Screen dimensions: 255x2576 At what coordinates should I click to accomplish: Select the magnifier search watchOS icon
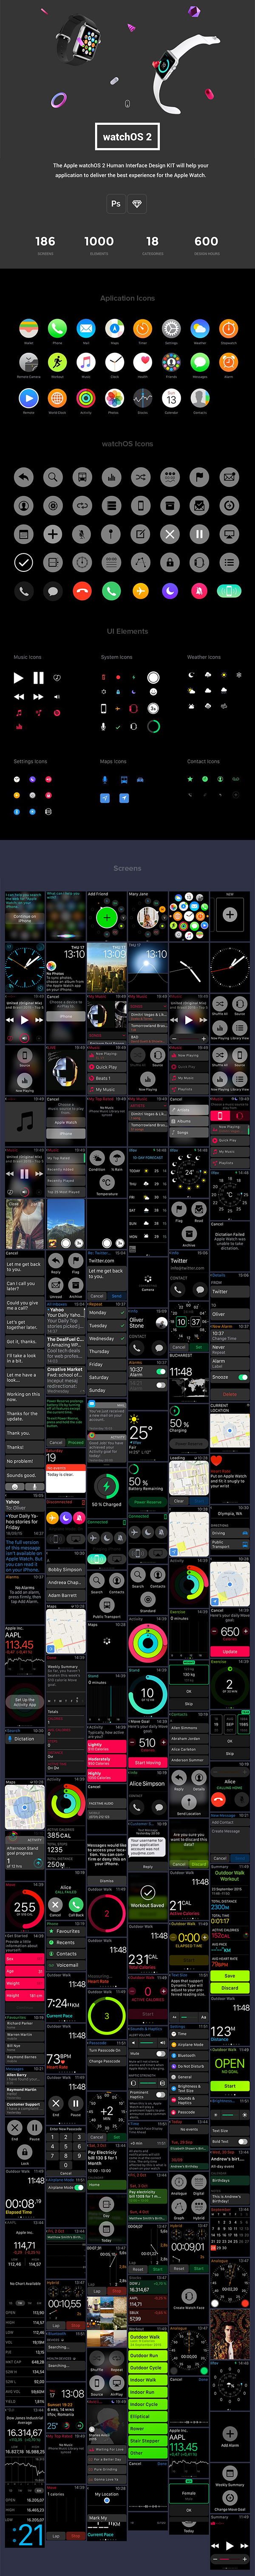tap(53, 477)
